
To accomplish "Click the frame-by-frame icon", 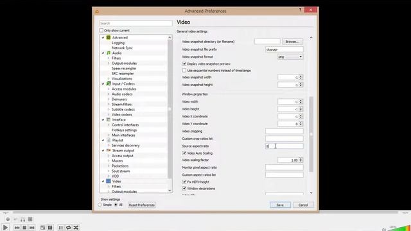I will tap(30, 219).
